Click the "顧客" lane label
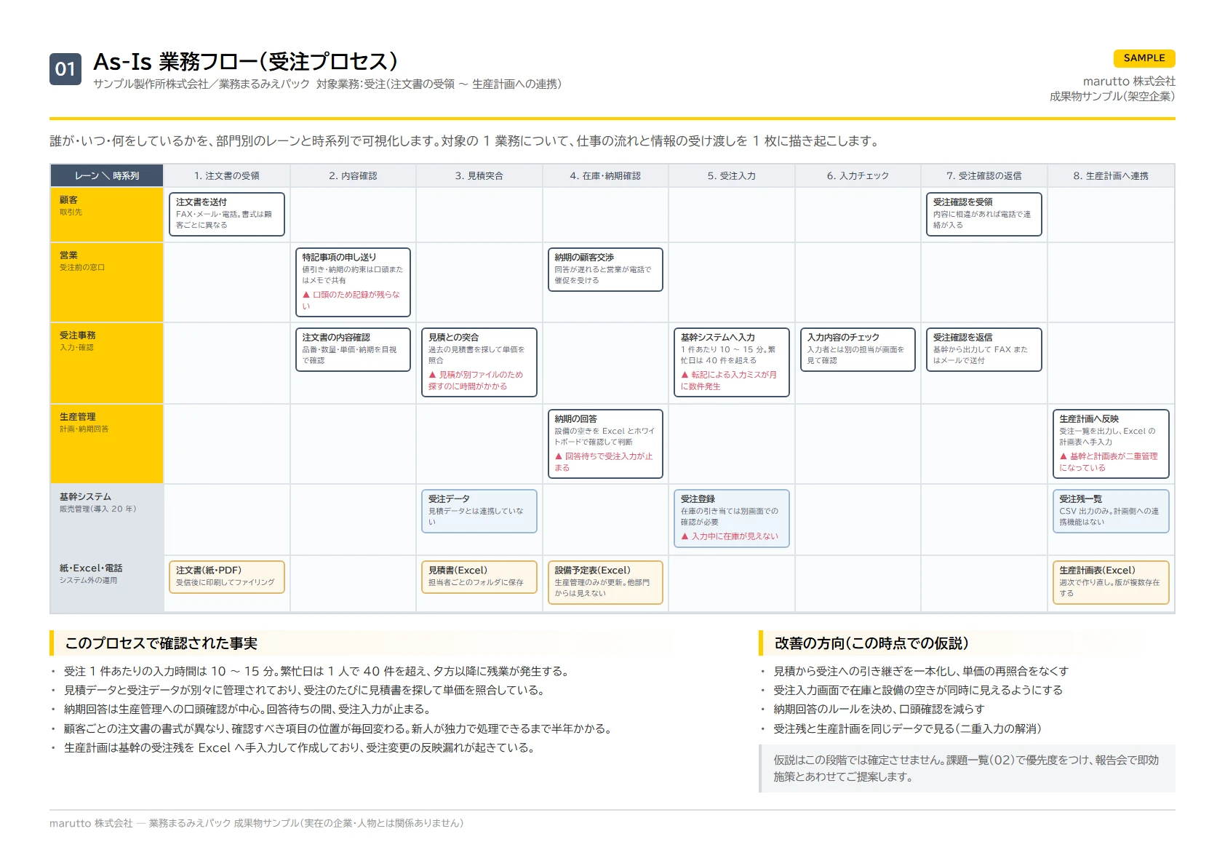 (x=107, y=215)
